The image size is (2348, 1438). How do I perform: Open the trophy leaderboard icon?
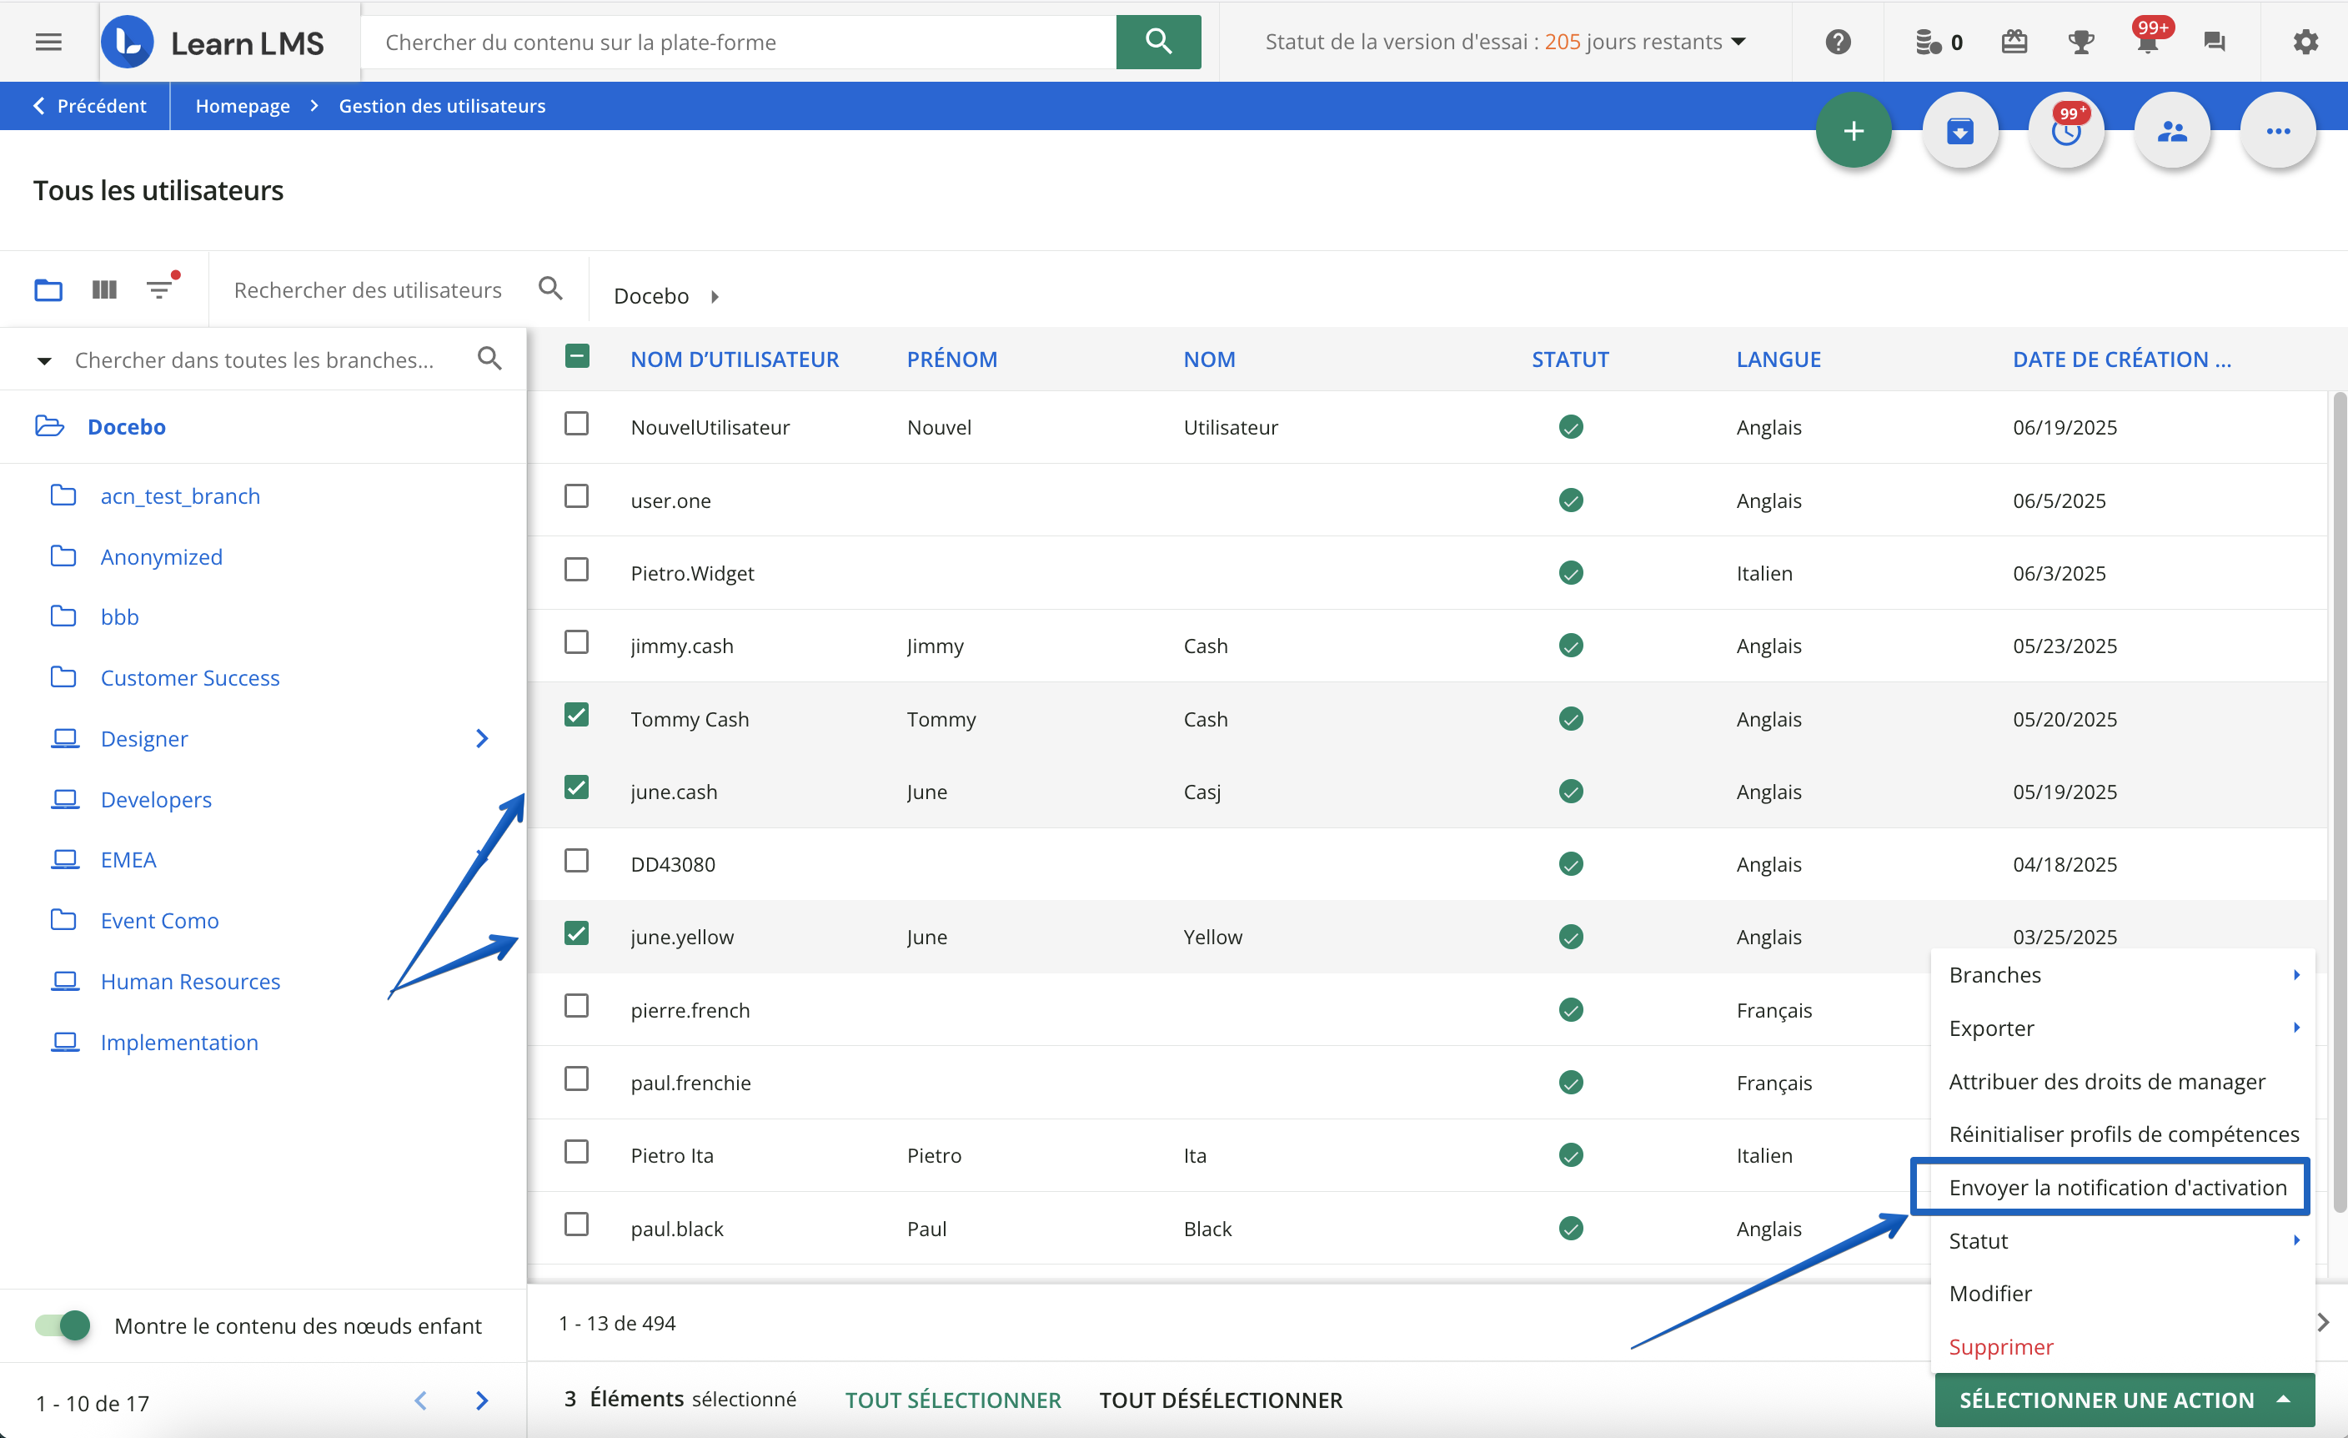tap(2080, 42)
